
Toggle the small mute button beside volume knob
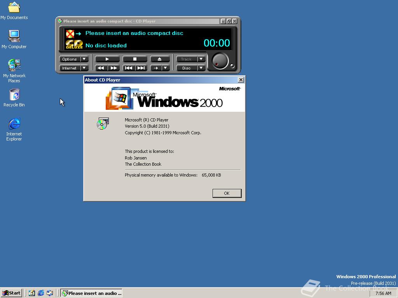(232, 66)
